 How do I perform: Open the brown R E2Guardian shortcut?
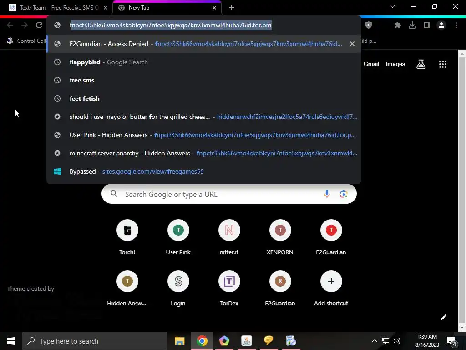tap(280, 288)
